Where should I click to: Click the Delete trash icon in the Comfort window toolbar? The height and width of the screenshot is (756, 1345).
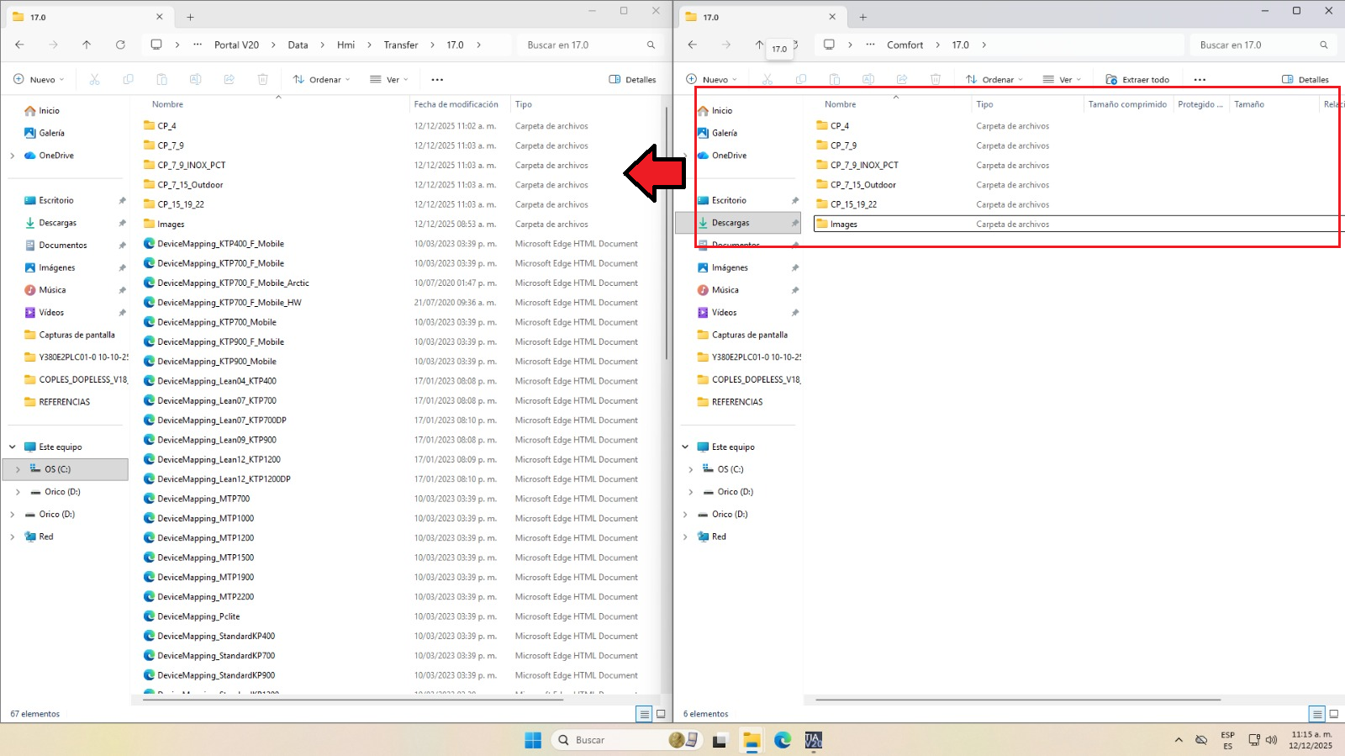[x=936, y=79]
